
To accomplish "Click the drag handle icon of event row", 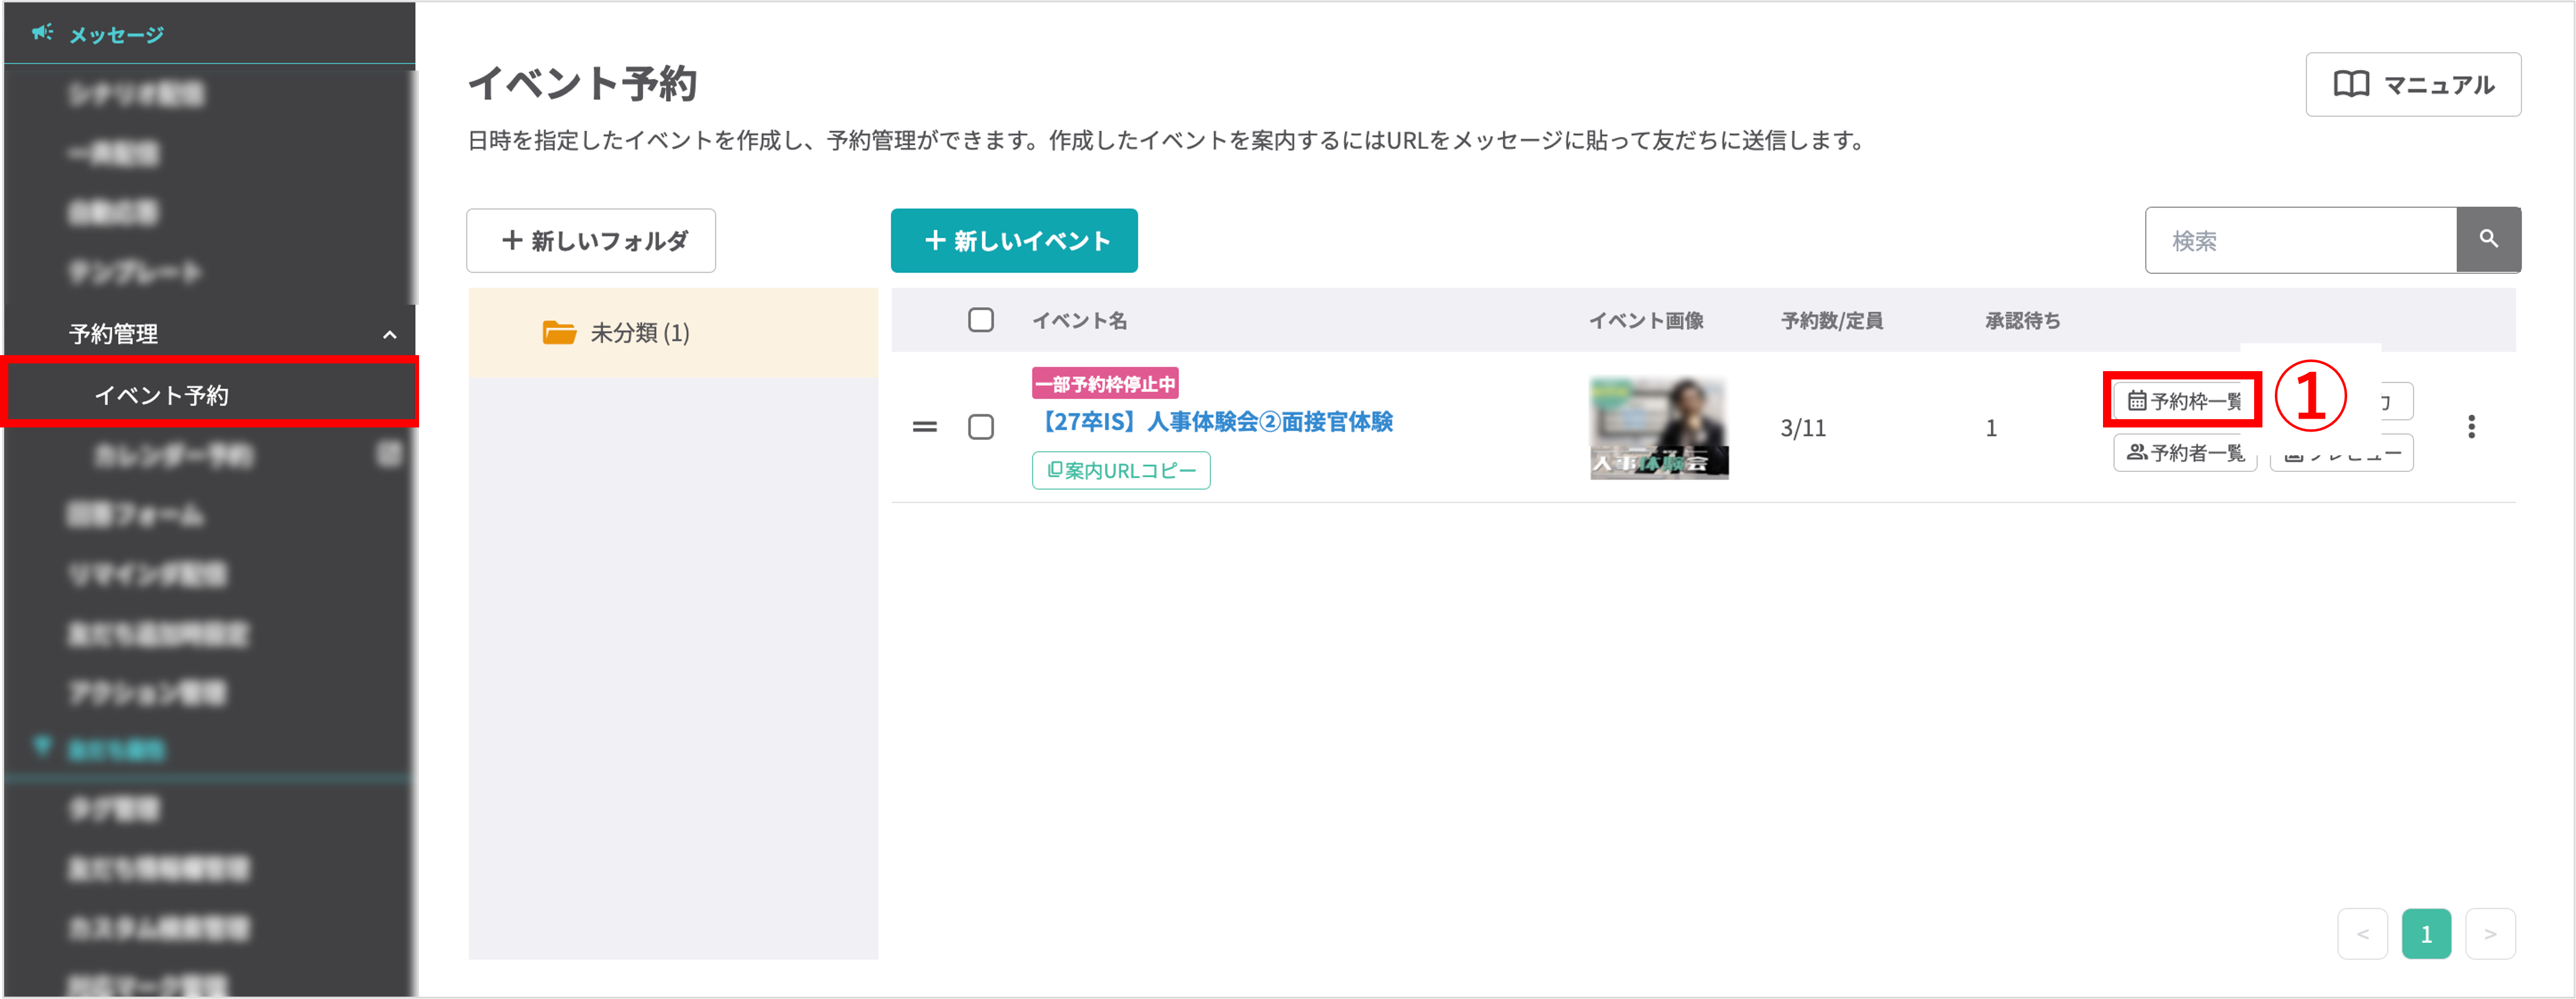I will click(925, 427).
